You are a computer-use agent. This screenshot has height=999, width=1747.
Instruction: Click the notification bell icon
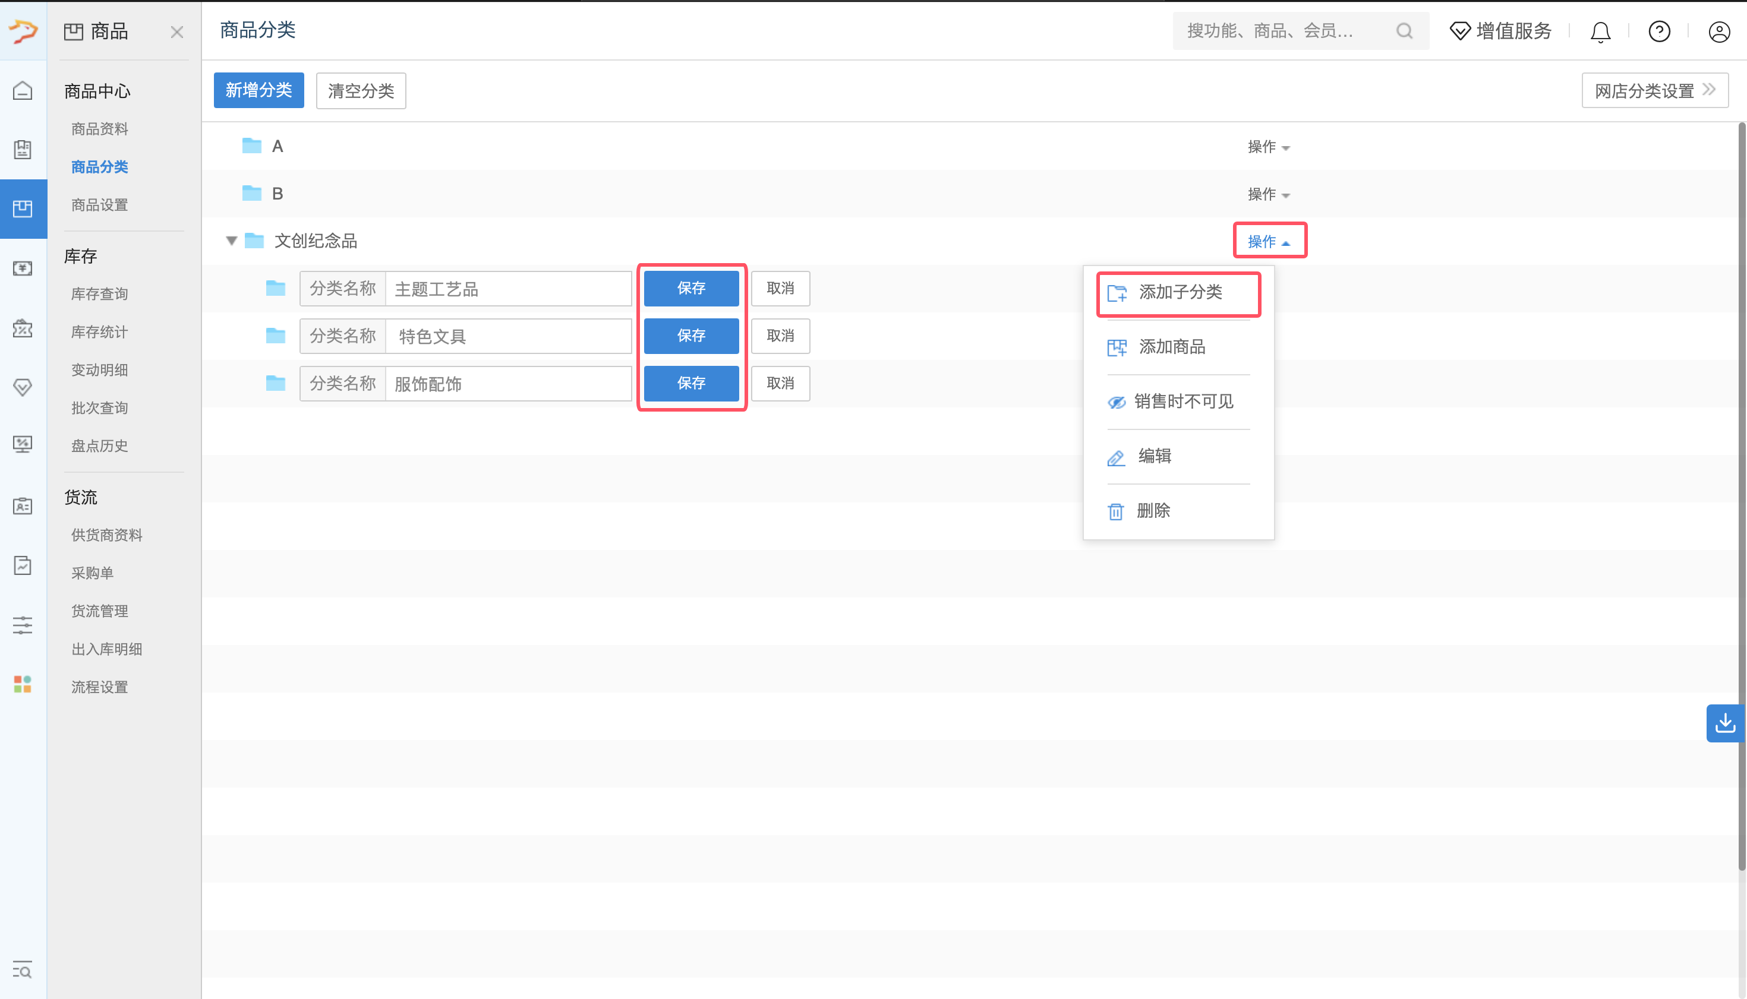(1600, 31)
